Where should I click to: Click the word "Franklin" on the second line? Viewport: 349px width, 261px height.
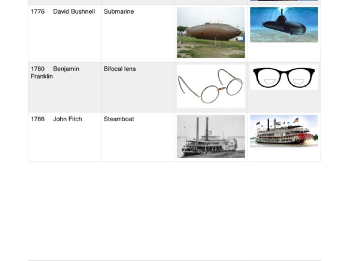coord(42,76)
